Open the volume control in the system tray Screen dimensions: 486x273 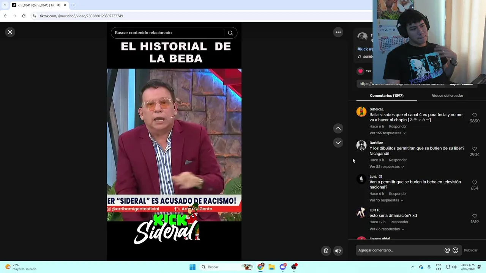tap(454, 267)
